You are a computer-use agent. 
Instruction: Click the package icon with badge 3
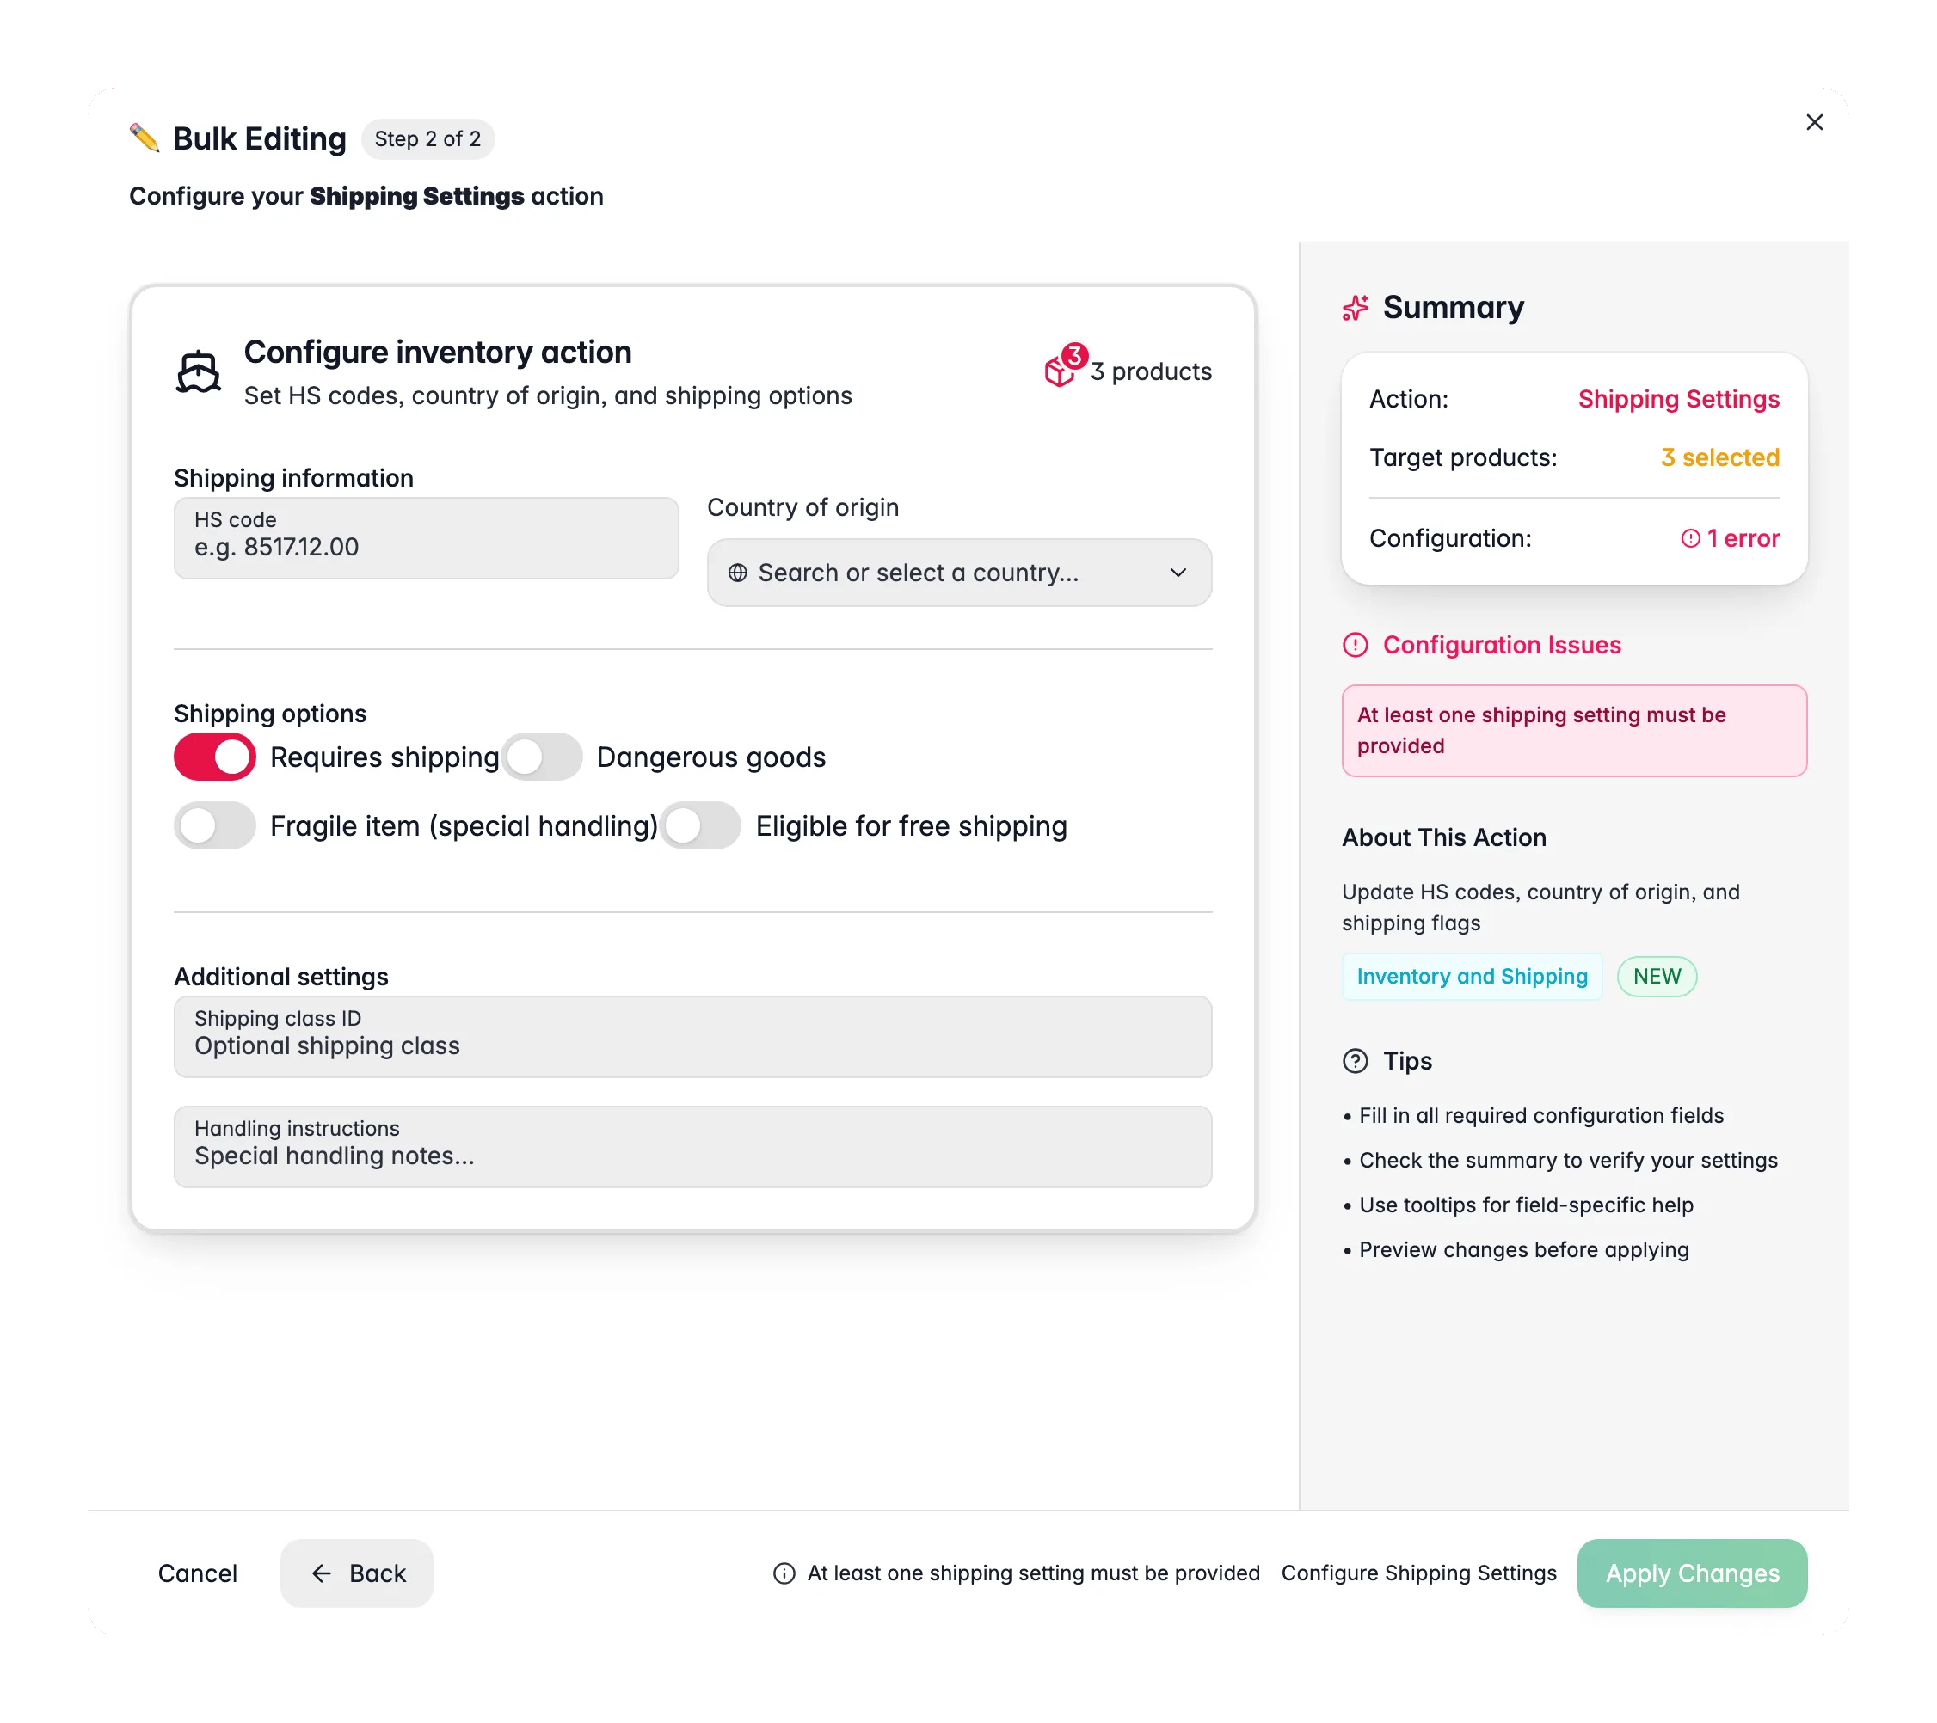(1064, 366)
